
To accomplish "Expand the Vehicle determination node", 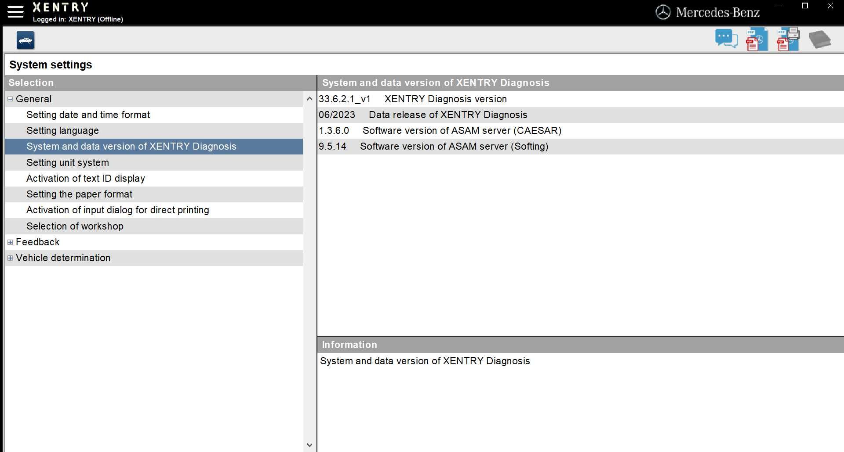I will point(10,258).
